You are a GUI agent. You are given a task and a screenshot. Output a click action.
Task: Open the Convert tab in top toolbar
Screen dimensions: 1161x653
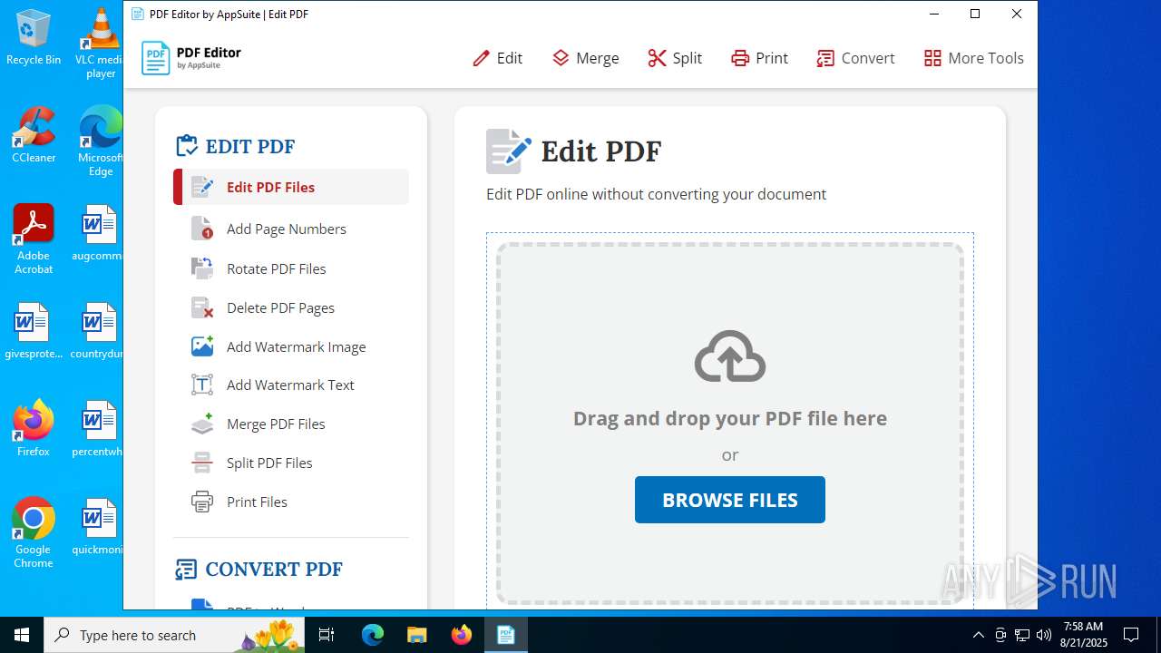[x=855, y=58]
